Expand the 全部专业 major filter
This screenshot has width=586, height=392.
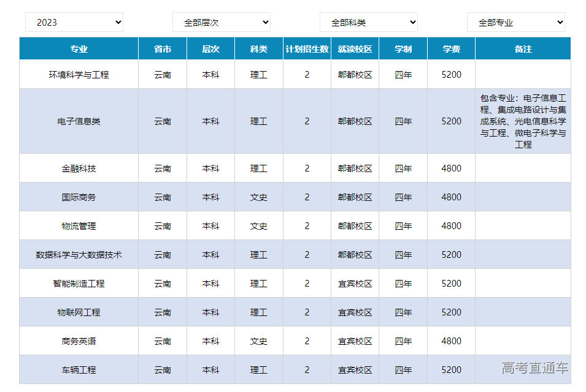(x=515, y=23)
